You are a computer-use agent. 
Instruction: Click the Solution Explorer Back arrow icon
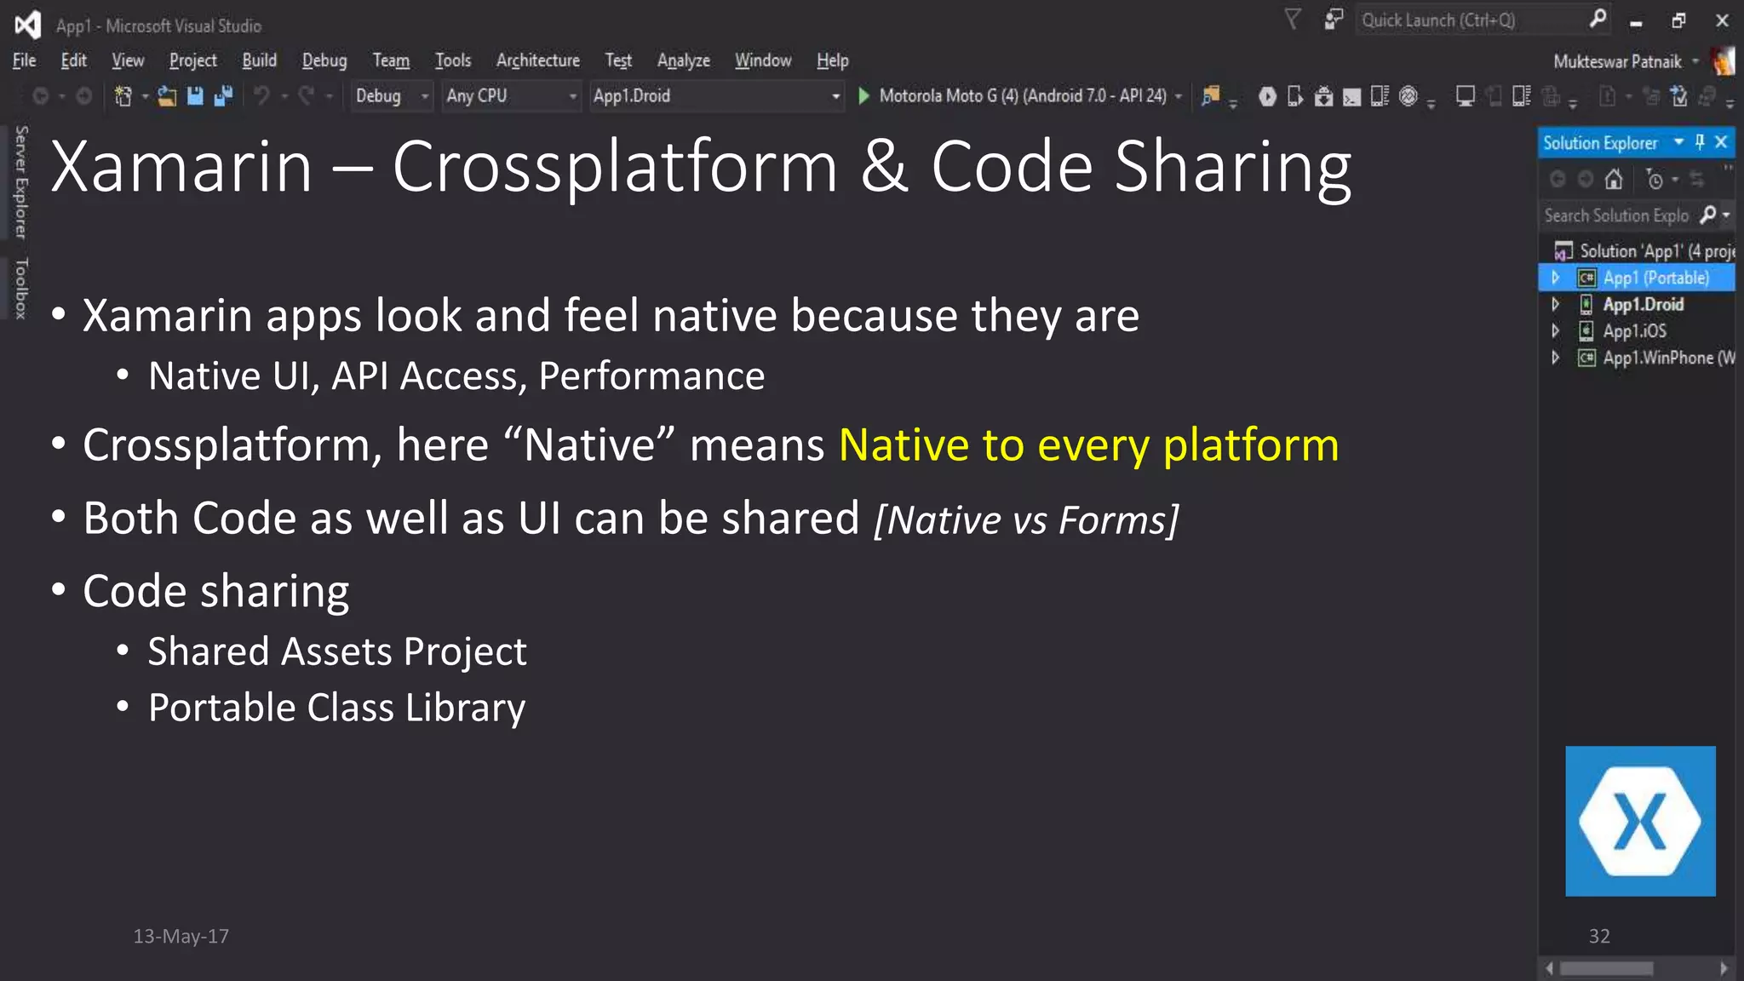pos(1558,180)
